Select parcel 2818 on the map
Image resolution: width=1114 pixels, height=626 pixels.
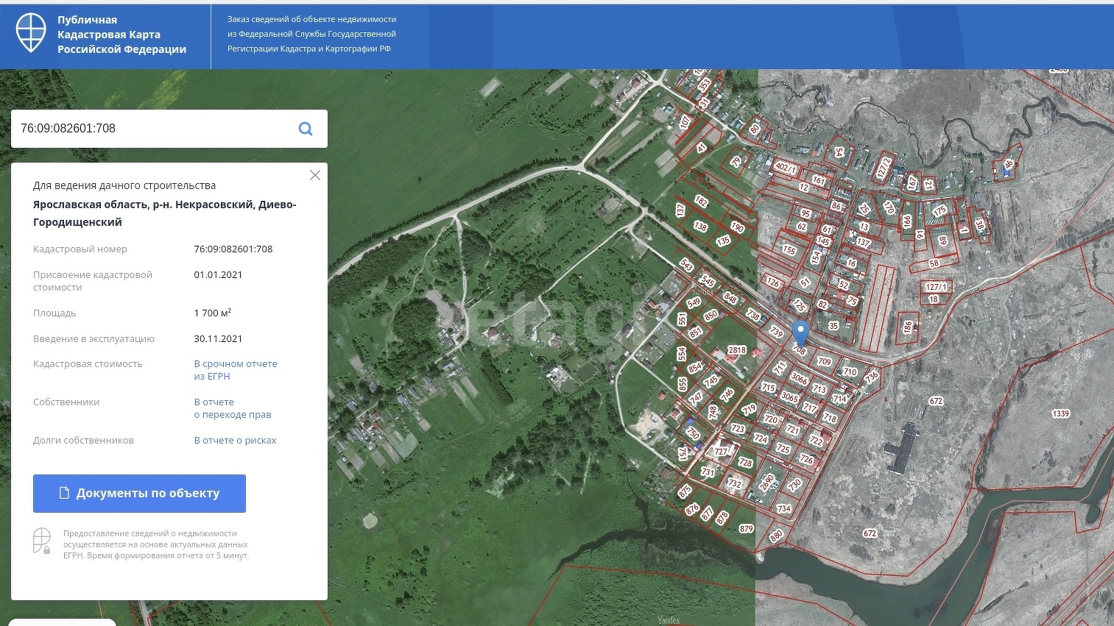point(736,350)
